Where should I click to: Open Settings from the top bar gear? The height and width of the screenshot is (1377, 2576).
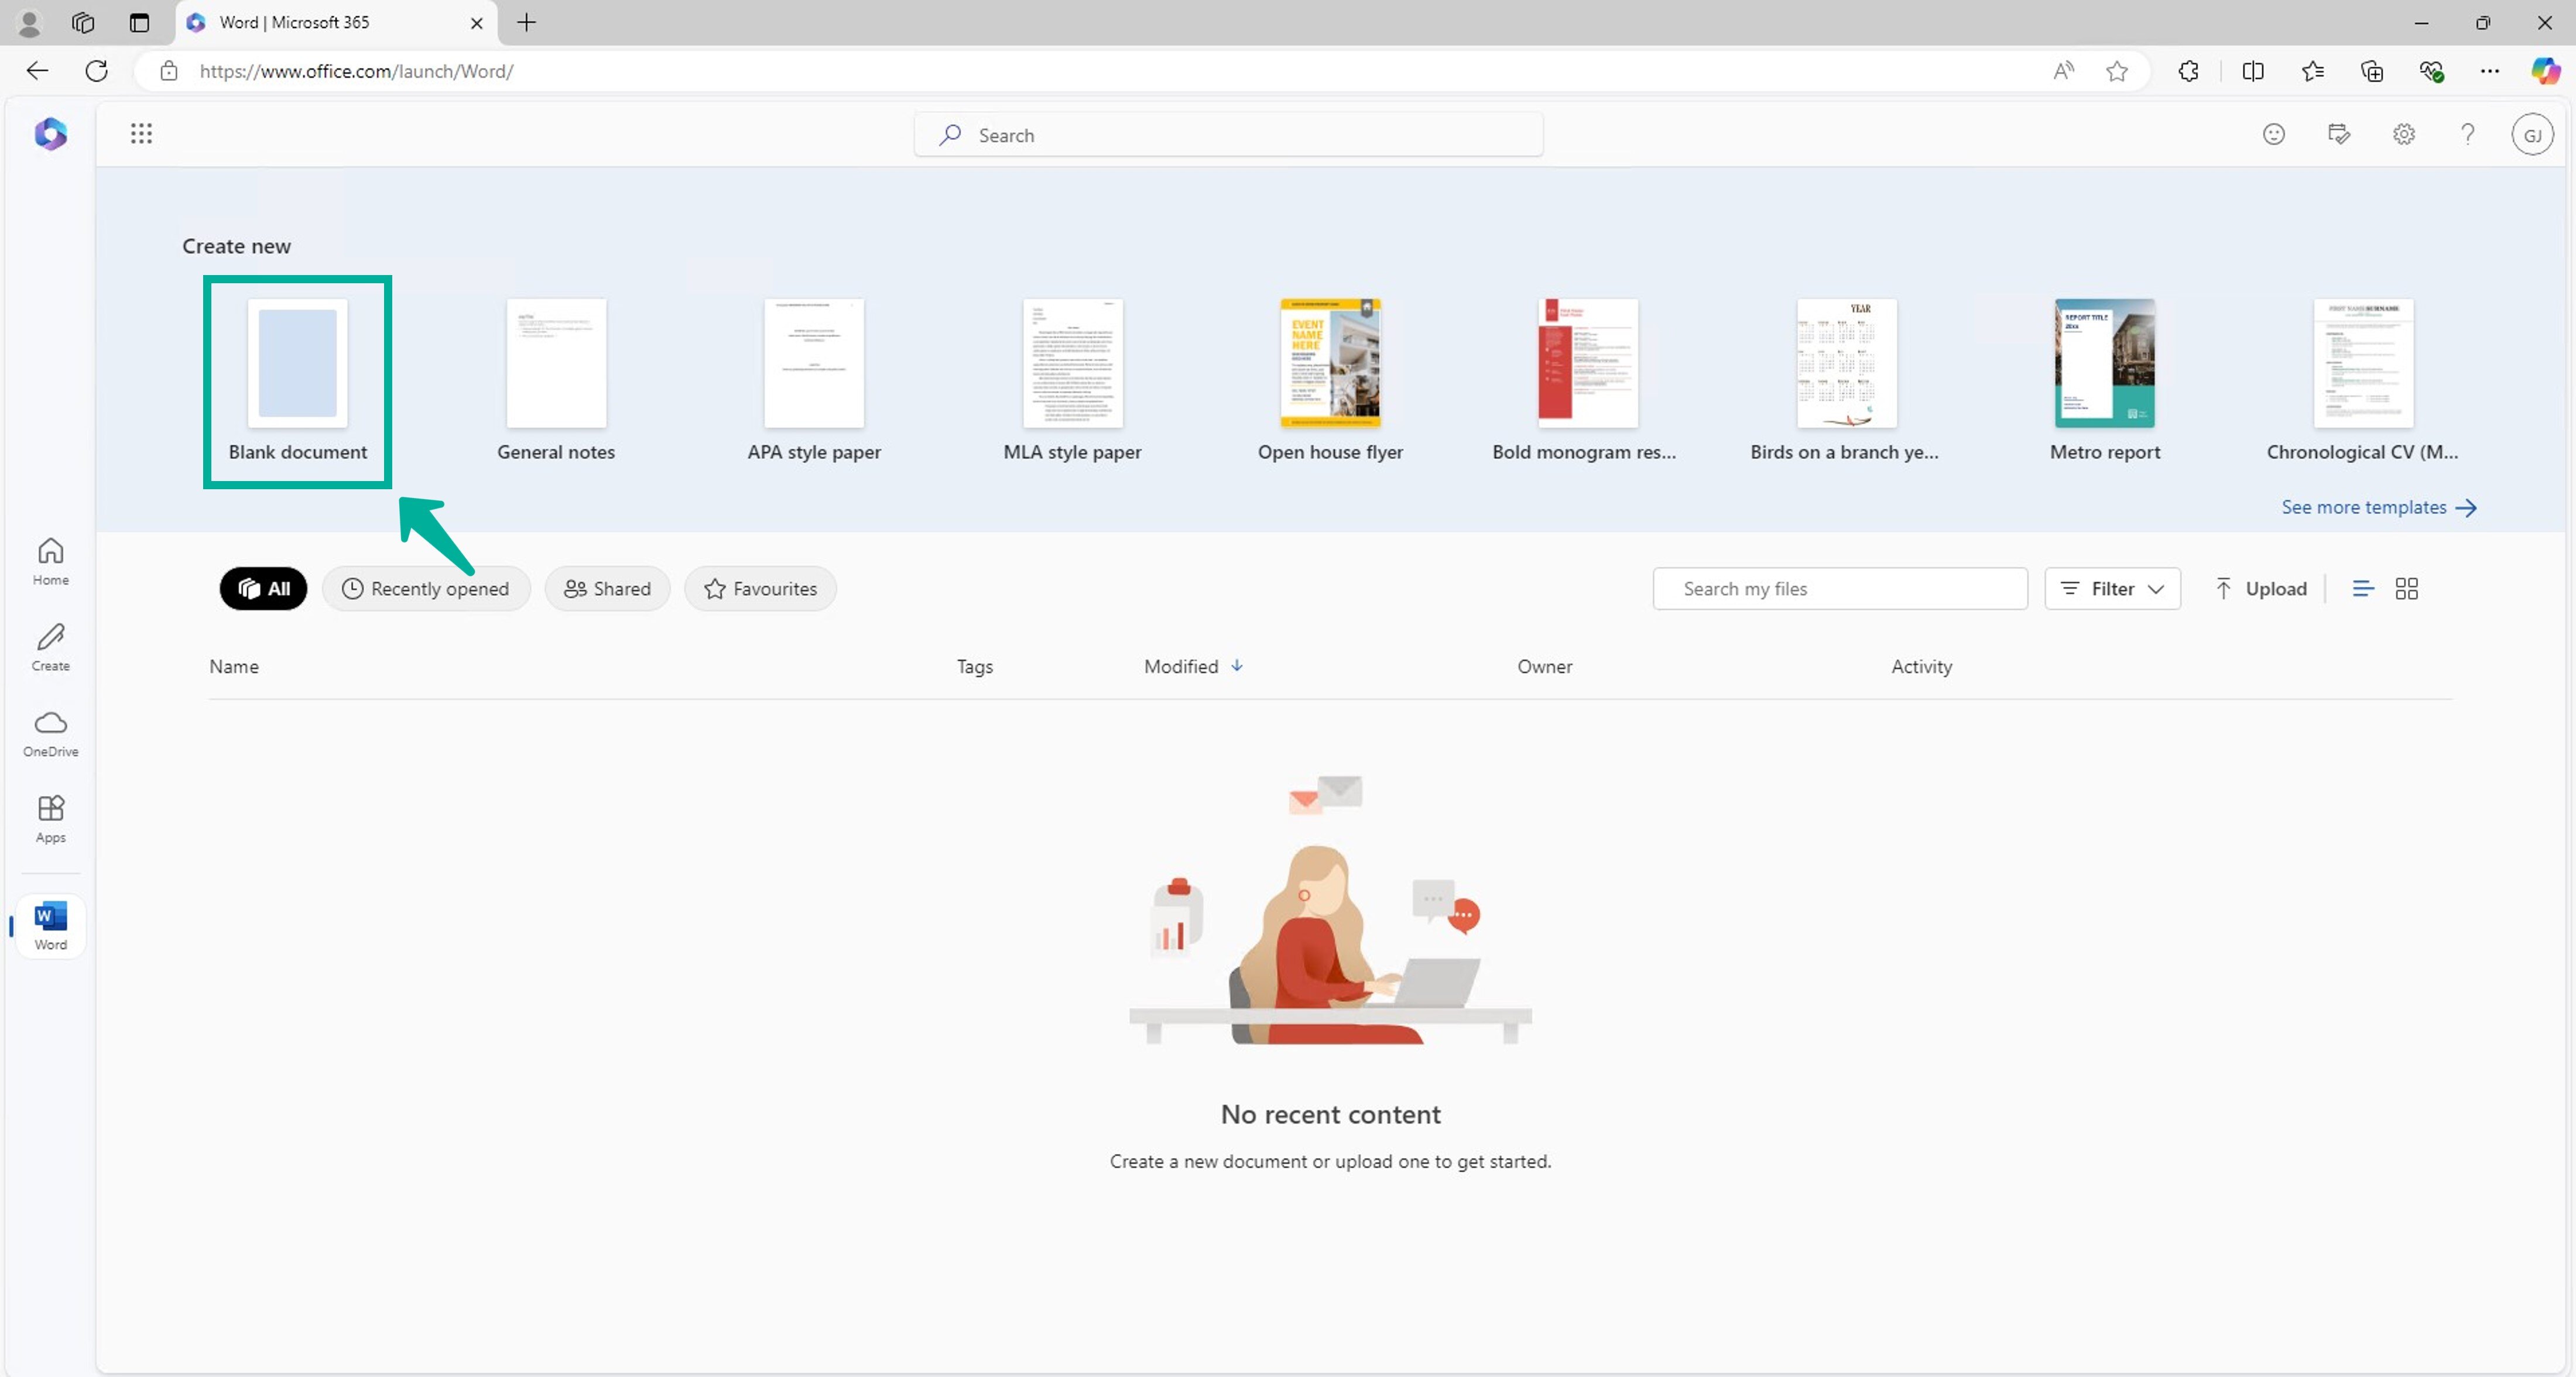2404,133
